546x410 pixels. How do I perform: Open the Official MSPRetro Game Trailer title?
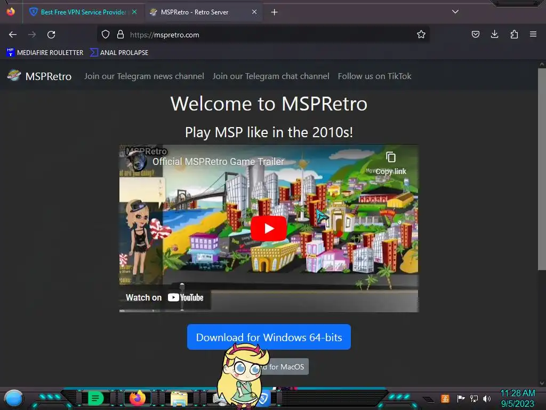(x=218, y=161)
